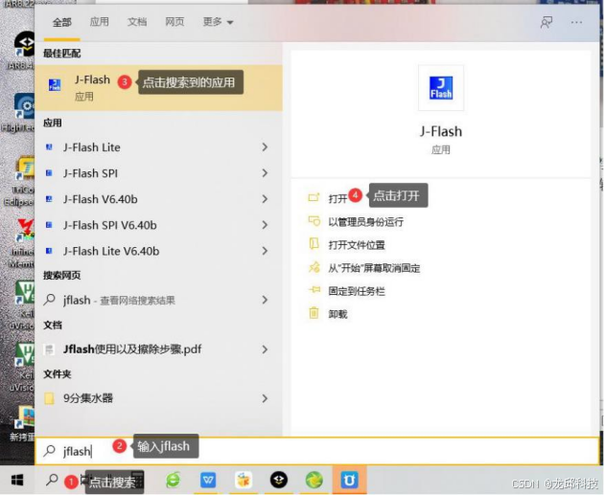Click the run-as-administrator shield icon

pos(314,221)
